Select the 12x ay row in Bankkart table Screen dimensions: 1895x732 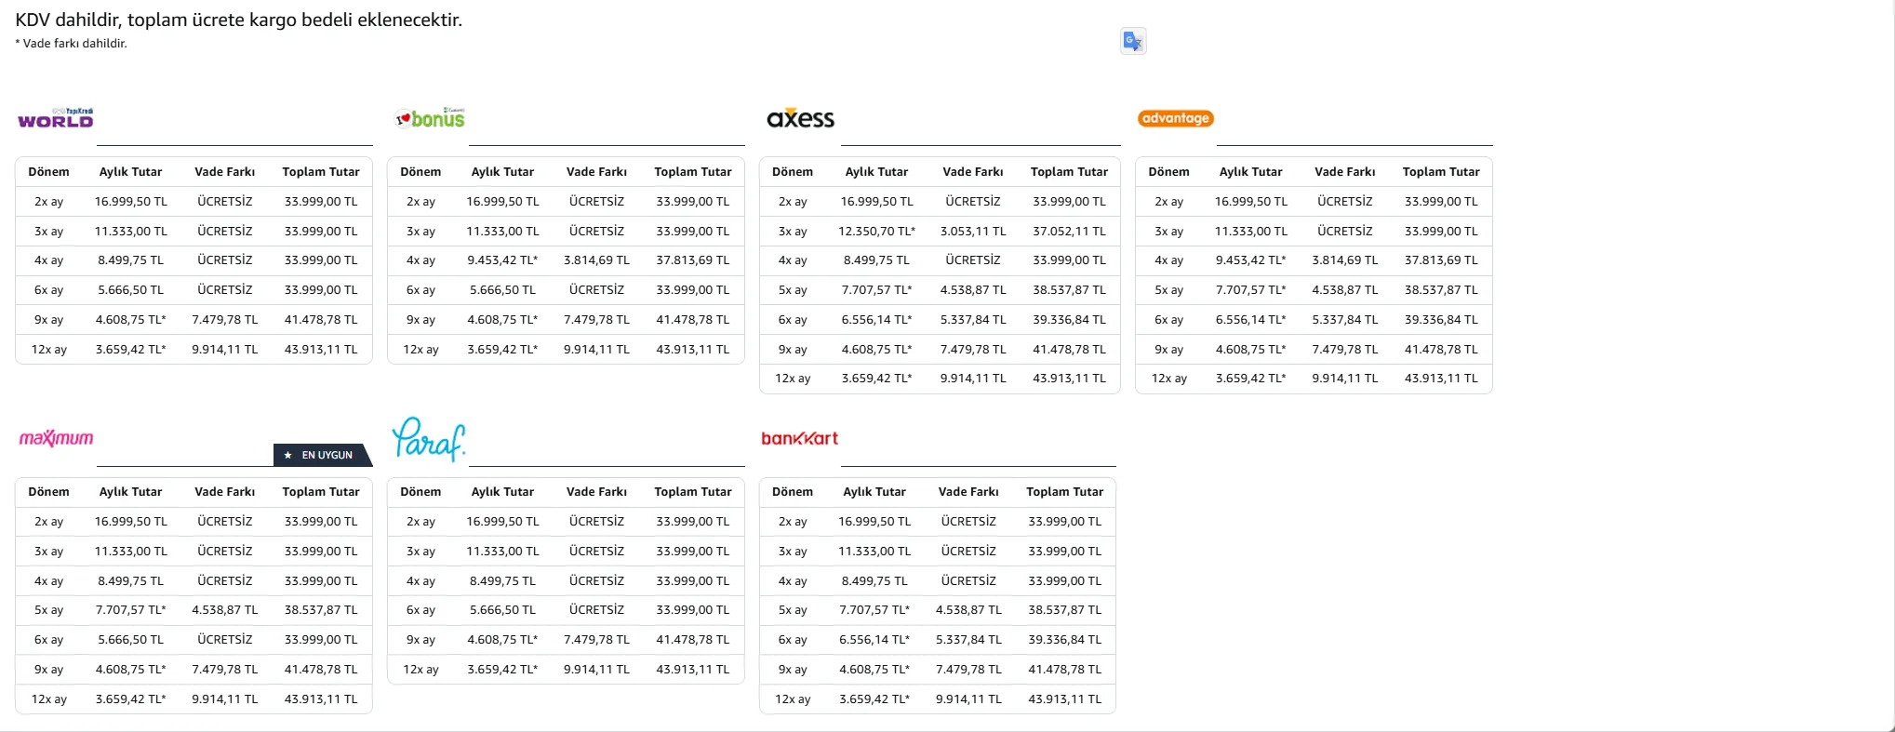(793, 699)
